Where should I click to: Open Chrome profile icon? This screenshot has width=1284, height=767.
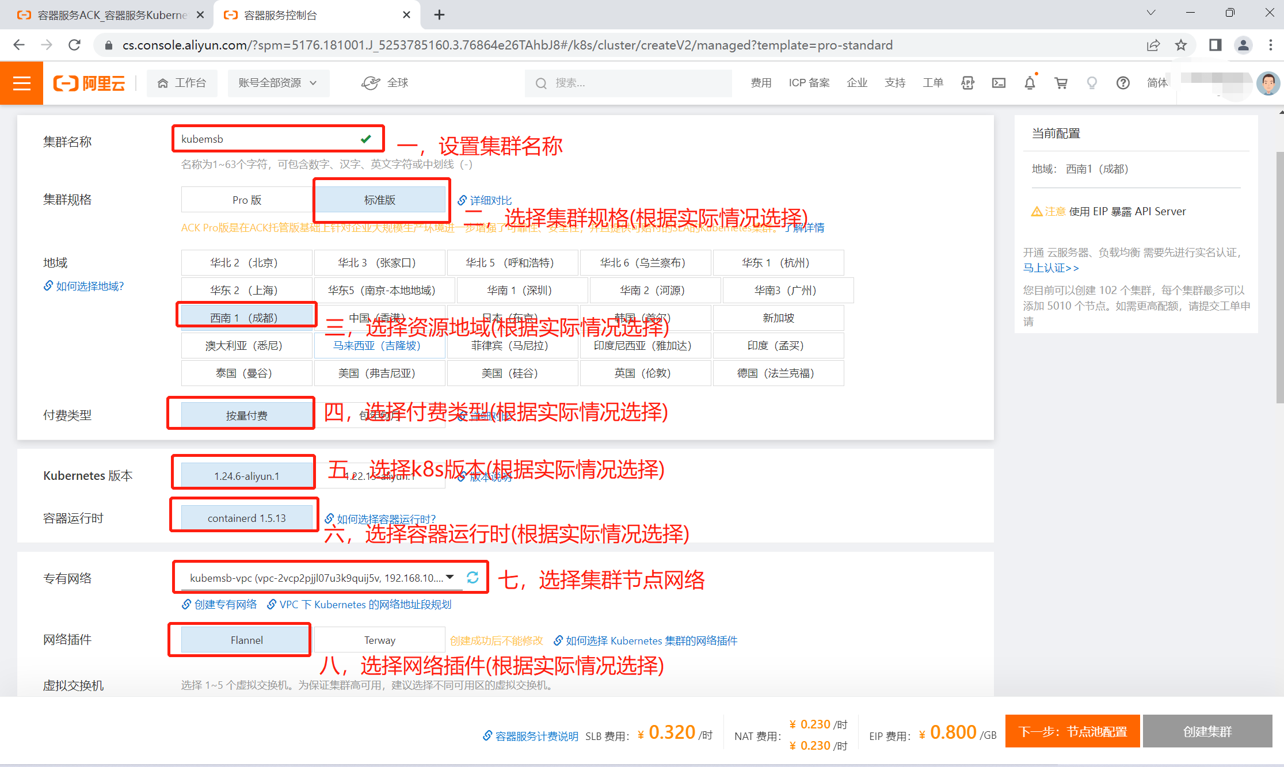tap(1243, 45)
